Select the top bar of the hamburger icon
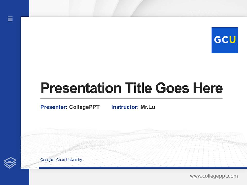This screenshot has width=247, height=185. pos(10,17)
